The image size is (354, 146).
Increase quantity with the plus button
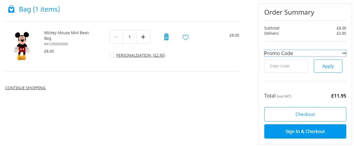click(143, 37)
